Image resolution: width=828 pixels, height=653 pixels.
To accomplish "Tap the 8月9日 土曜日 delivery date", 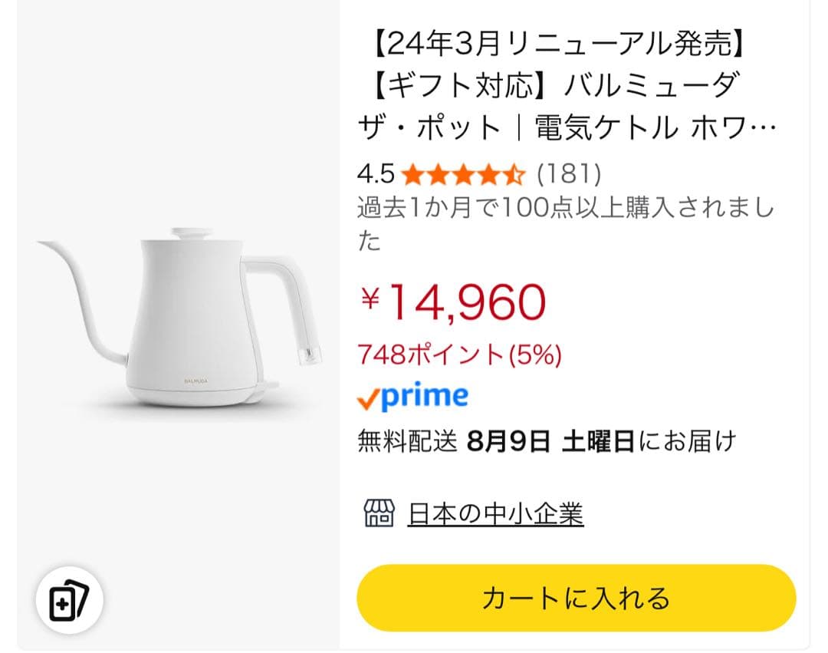I will (550, 441).
